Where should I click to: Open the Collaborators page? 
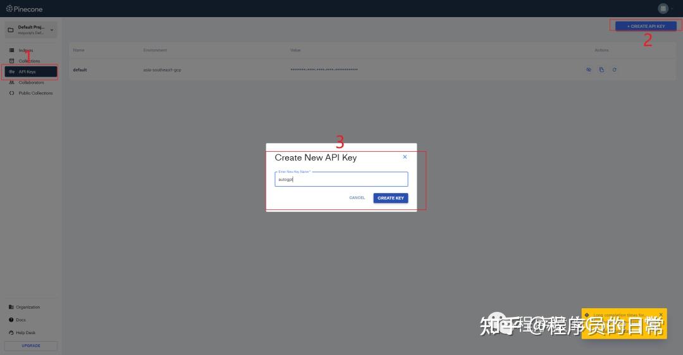30,82
